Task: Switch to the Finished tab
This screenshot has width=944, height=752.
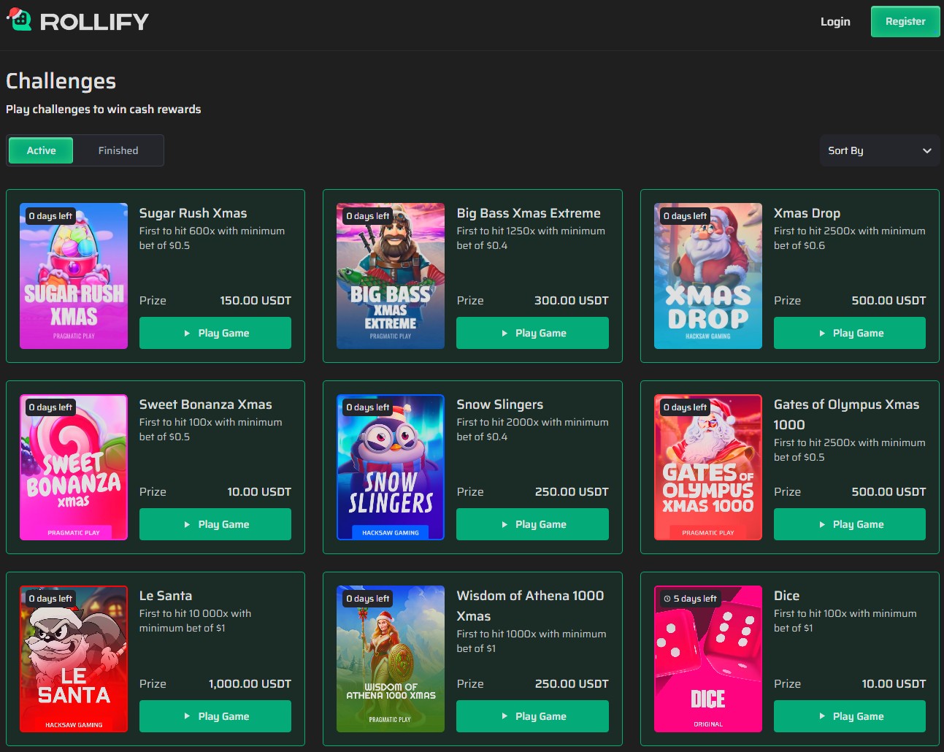Action: click(118, 150)
